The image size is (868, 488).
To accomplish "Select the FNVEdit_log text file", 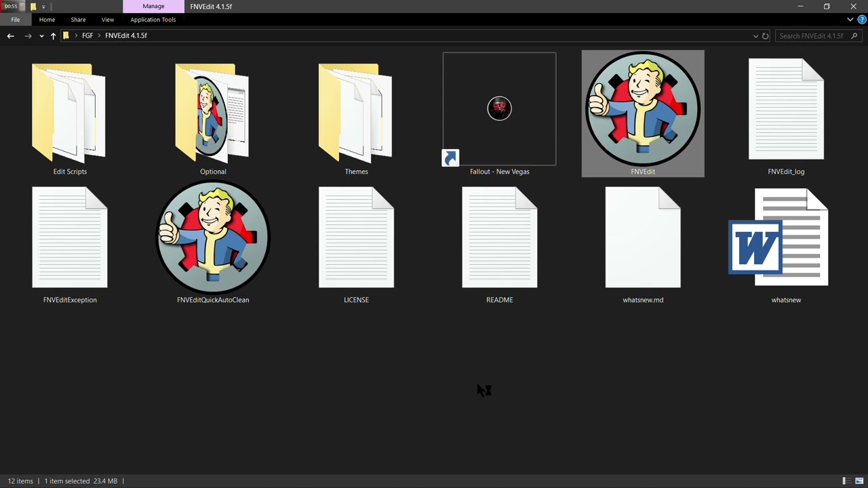I will [x=786, y=109].
